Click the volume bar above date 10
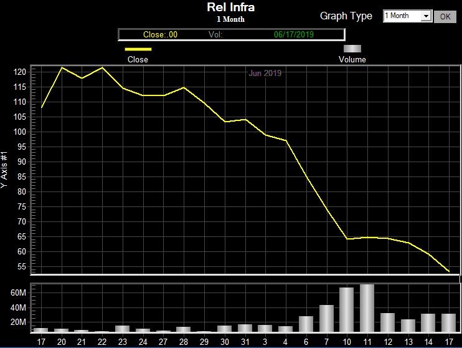462x348 pixels. pos(346,310)
